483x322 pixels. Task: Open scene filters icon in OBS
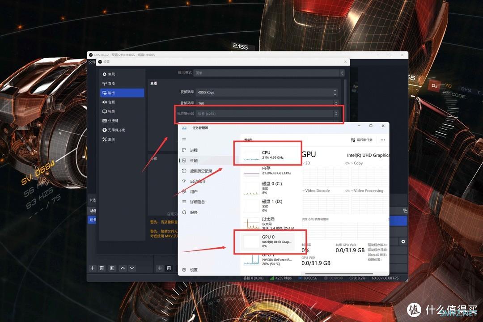pyautogui.click(x=112, y=268)
